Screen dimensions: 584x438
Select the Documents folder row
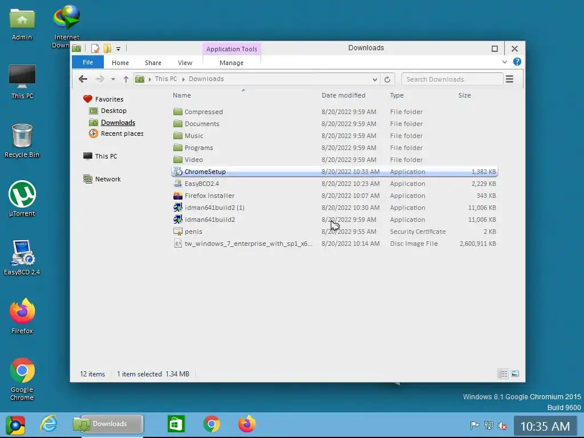334,124
